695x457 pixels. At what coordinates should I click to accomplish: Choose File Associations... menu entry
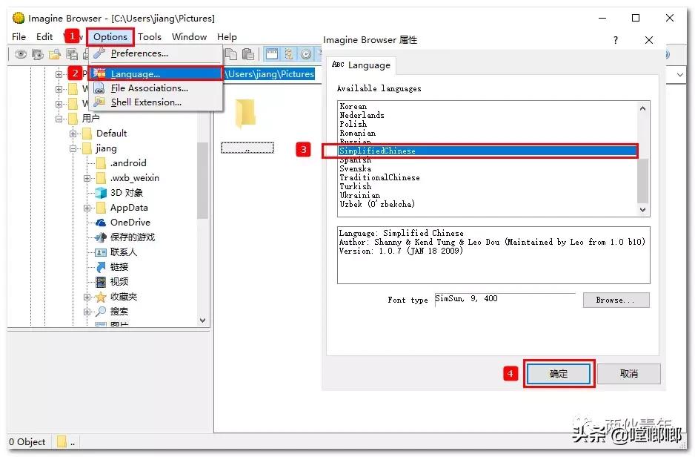[x=155, y=88]
